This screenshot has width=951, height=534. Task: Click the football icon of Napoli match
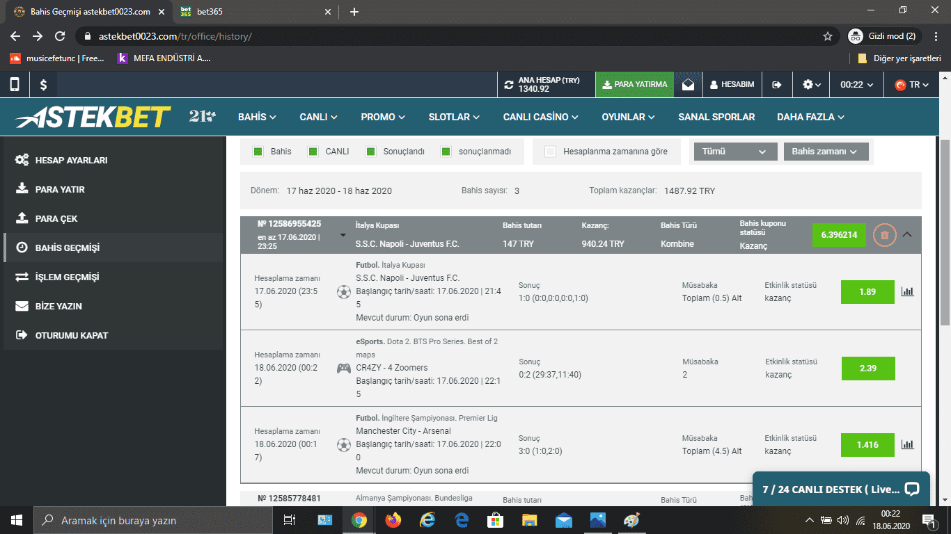[344, 292]
